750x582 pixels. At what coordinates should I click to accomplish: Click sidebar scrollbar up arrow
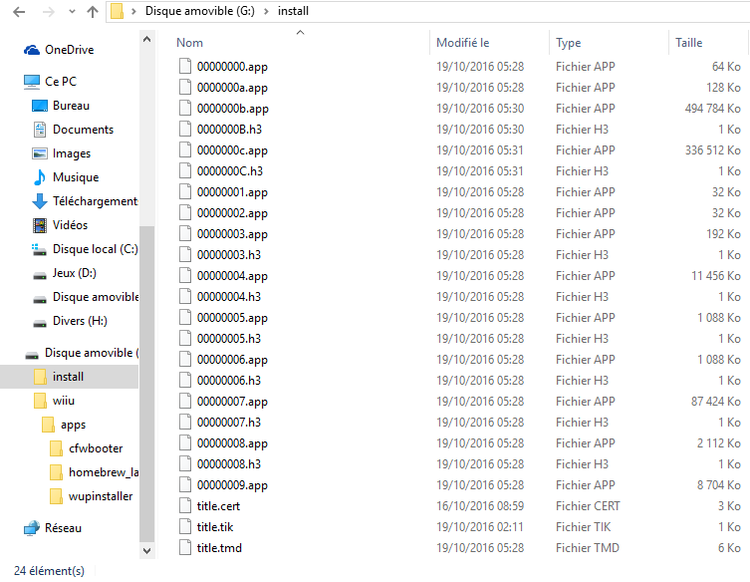point(146,39)
